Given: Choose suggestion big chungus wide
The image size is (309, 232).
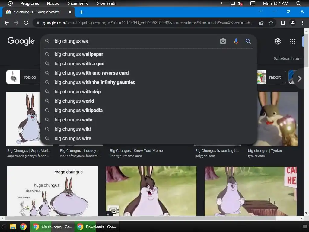Looking at the screenshot, I should [148, 120].
